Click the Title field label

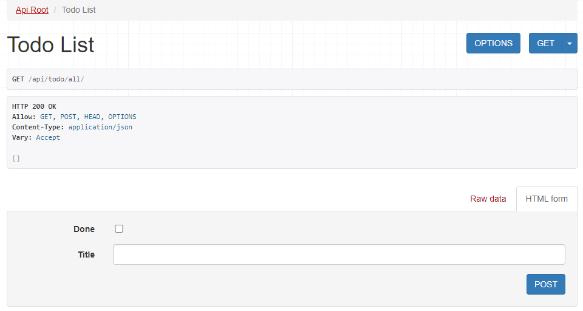click(86, 255)
